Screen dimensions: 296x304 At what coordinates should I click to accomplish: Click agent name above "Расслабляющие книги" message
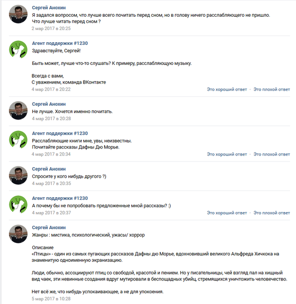click(60, 133)
